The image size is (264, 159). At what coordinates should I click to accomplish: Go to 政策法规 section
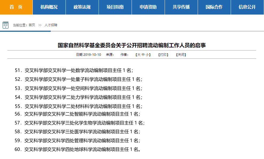pyautogui.click(x=82, y=7)
